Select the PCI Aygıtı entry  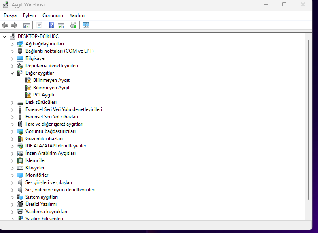(44, 95)
